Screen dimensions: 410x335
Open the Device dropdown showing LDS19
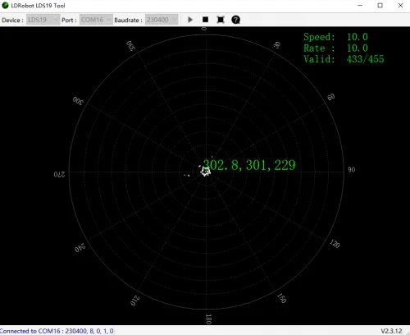(43, 20)
